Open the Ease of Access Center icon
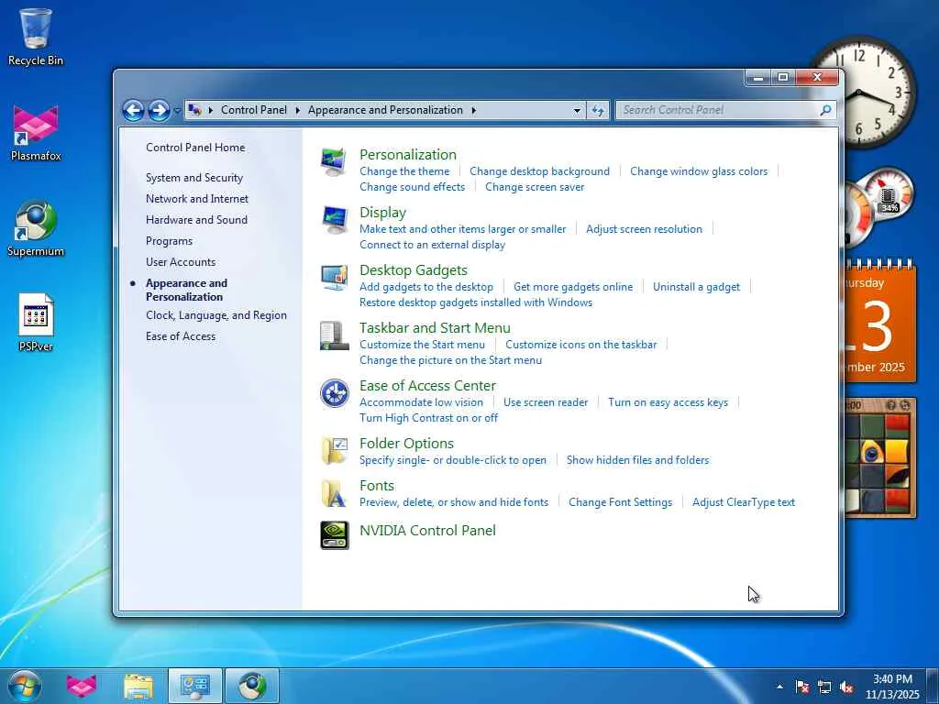Screen dimensions: 939x704 tap(334, 393)
